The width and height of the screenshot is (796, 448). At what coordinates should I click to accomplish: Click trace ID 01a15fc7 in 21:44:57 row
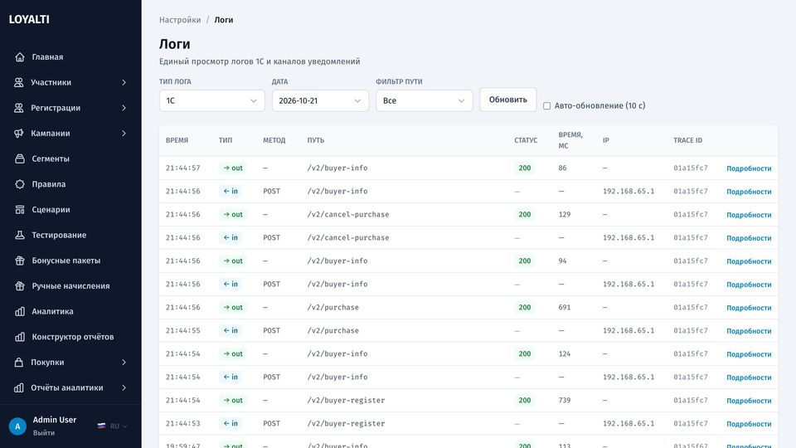coord(691,168)
